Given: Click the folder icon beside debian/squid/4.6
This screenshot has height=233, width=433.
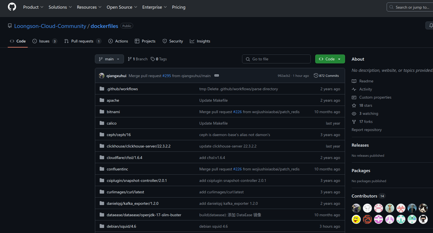Looking at the screenshot, I should click(102, 226).
